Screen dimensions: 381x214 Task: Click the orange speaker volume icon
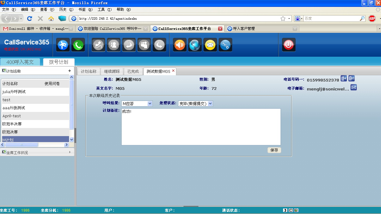click(180, 45)
